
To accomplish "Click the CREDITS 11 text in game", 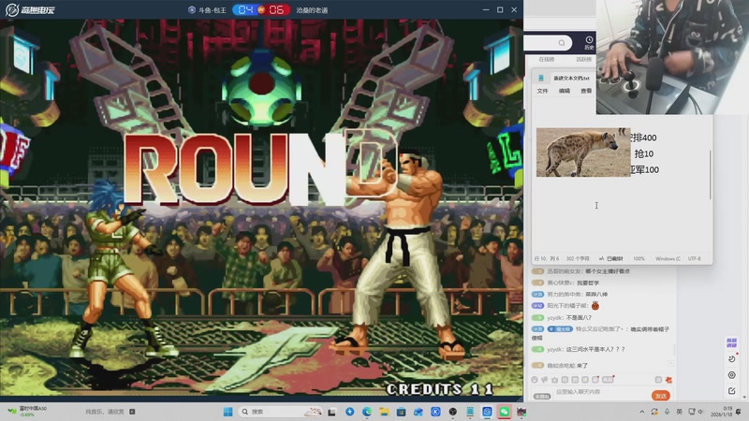I will (439, 389).
